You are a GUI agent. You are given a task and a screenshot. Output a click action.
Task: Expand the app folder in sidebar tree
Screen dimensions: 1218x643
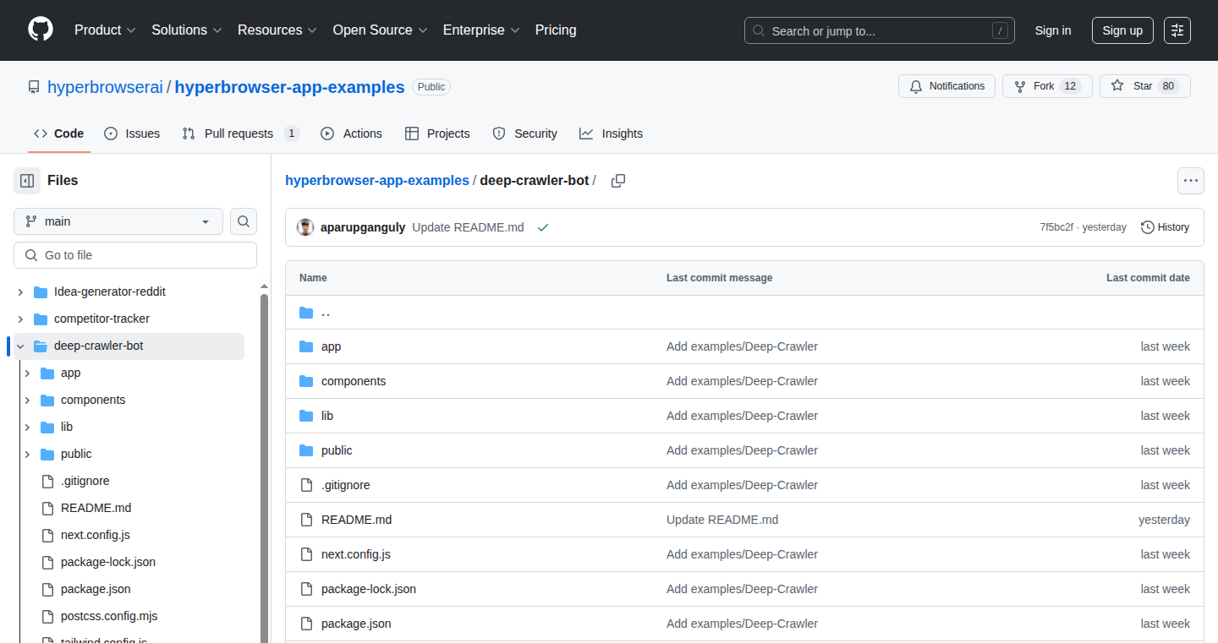[27, 373]
